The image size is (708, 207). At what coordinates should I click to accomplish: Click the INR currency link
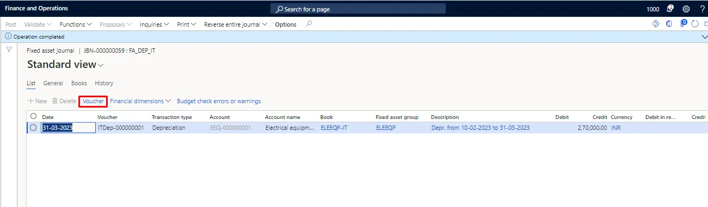pyautogui.click(x=615, y=128)
